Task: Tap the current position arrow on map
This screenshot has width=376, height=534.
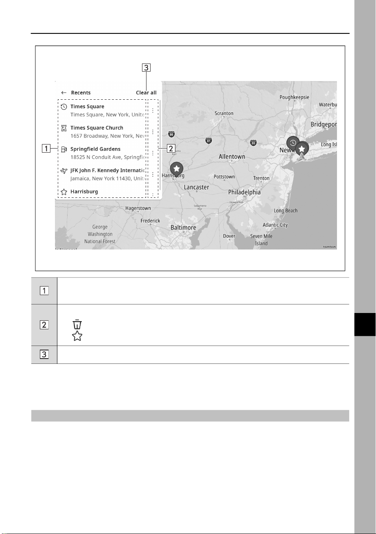Action: (302, 157)
